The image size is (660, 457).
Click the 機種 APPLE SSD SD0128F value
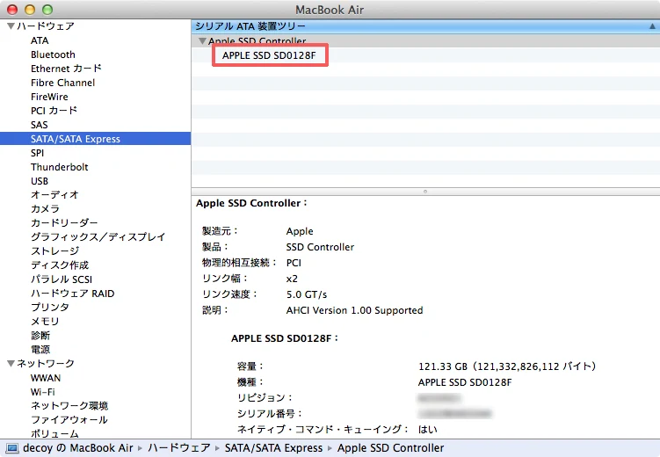465,382
